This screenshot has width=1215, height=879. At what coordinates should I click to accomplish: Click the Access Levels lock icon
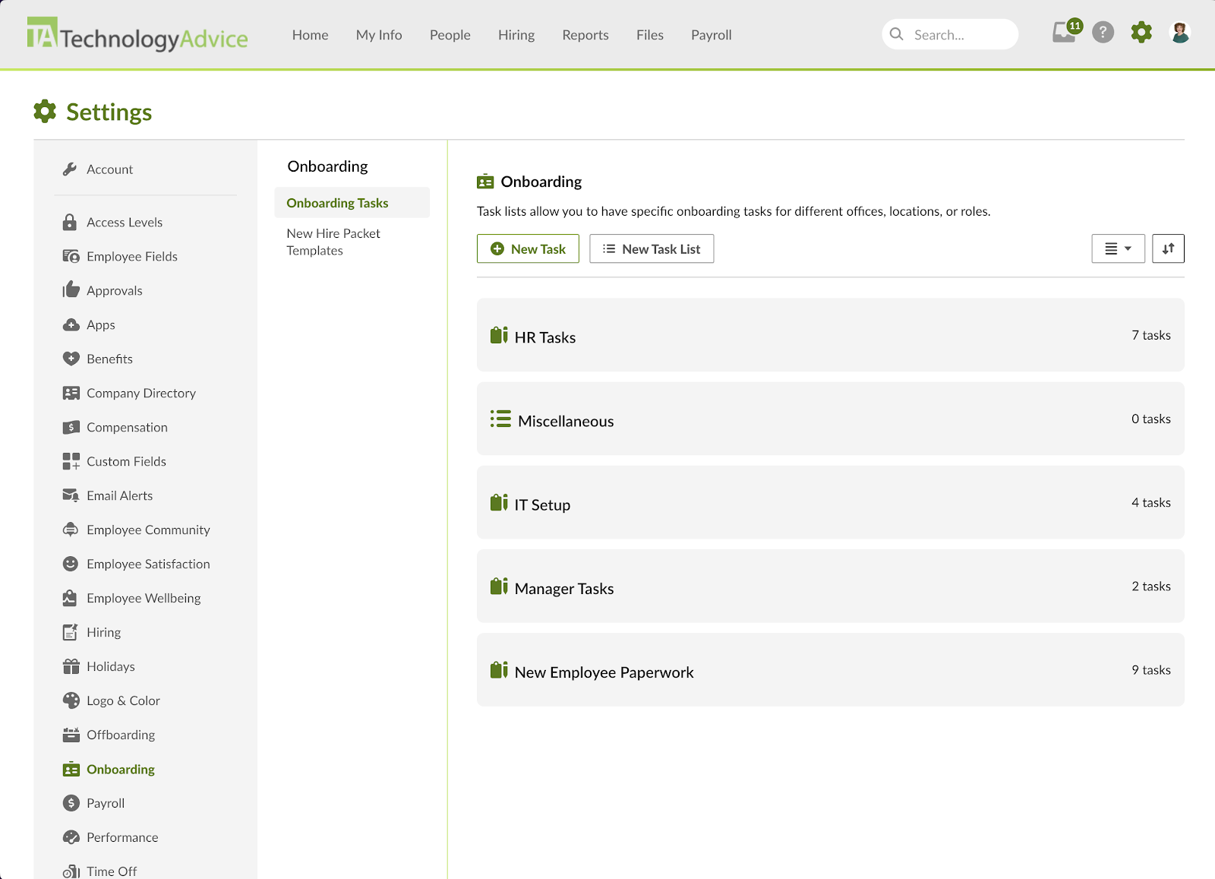(x=70, y=222)
